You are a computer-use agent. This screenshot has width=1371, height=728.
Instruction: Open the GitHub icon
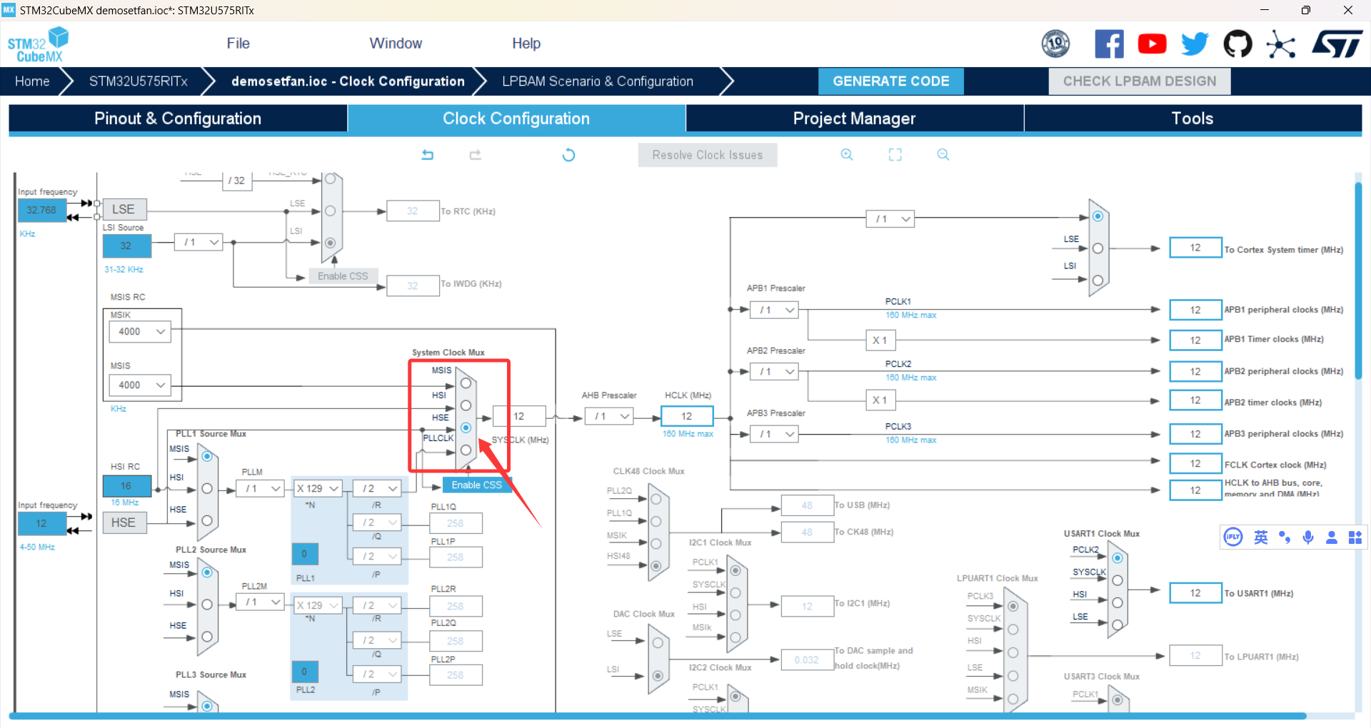point(1237,44)
